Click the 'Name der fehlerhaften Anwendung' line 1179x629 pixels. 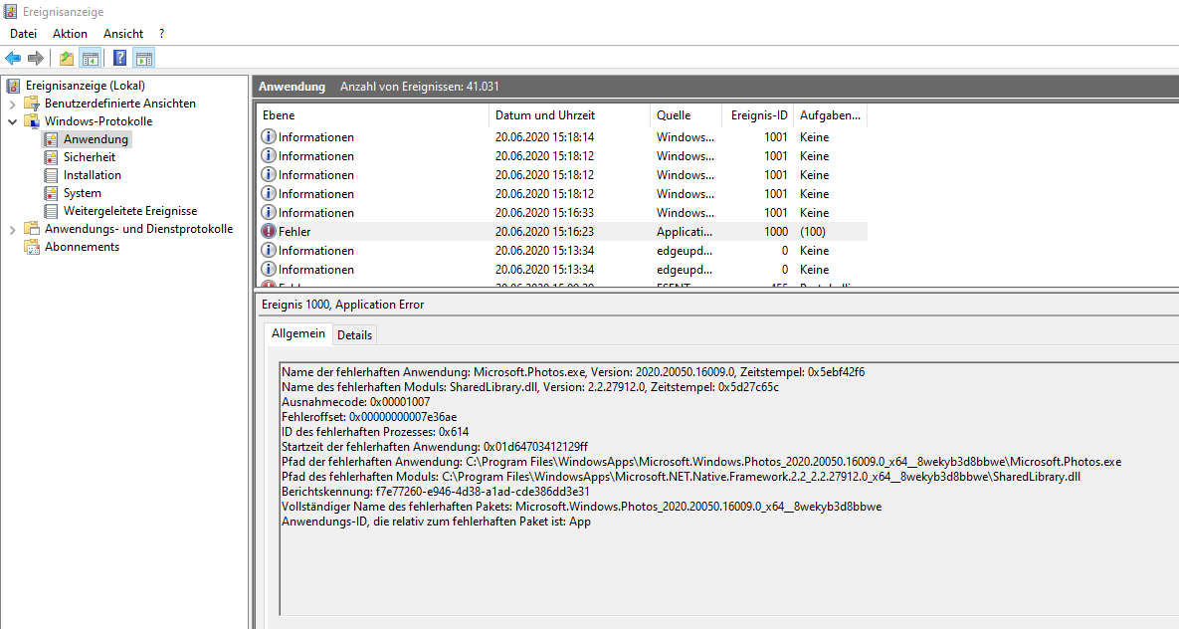click(573, 371)
